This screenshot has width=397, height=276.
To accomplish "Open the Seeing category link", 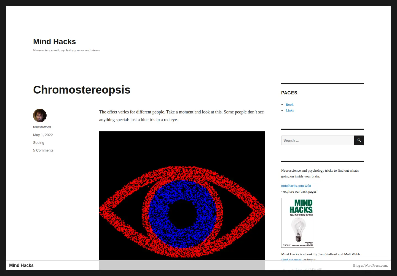I will click(x=39, y=143).
